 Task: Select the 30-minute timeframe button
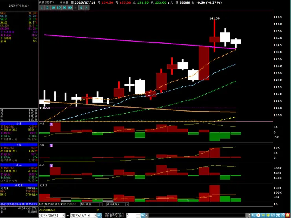64,7
